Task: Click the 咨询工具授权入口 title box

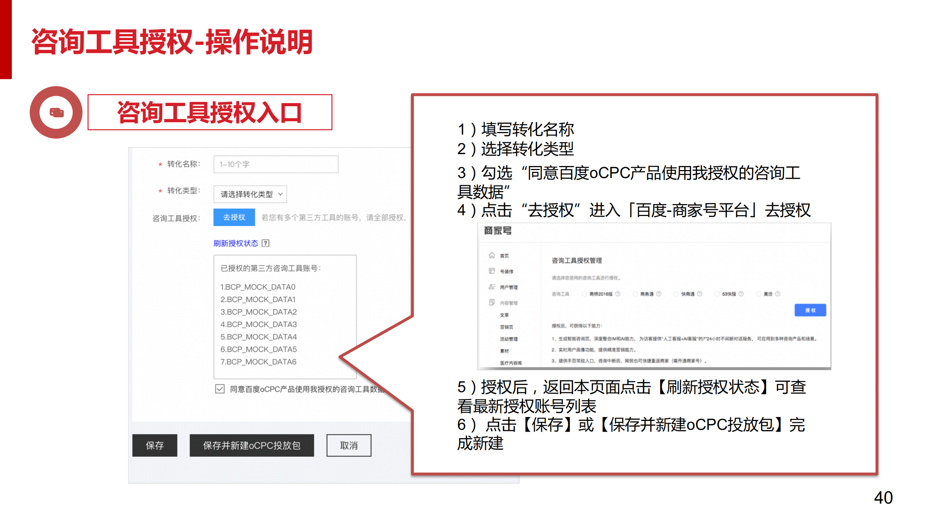Action: pyautogui.click(x=210, y=113)
